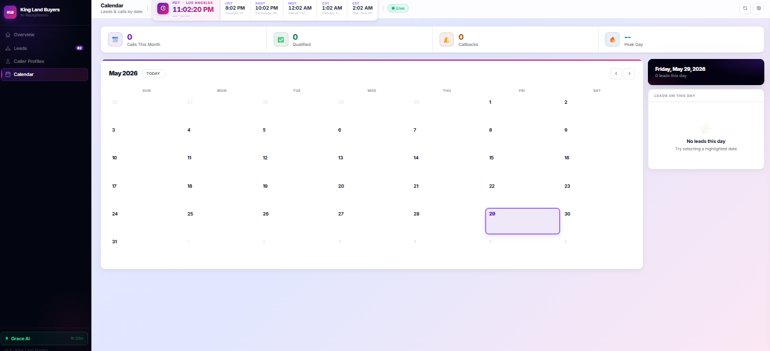This screenshot has width=770, height=351.
Task: Click the 1h 23m uptime text
Action: 77,339
